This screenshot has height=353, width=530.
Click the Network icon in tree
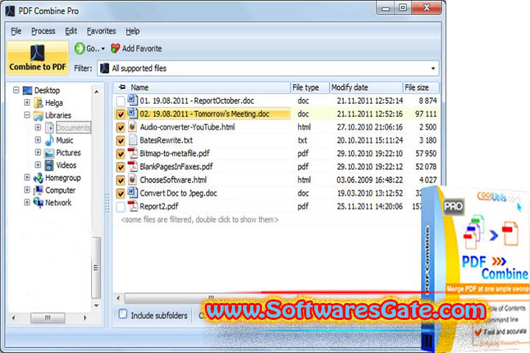tap(38, 203)
